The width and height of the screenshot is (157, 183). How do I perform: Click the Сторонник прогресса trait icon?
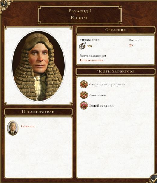point(84,84)
